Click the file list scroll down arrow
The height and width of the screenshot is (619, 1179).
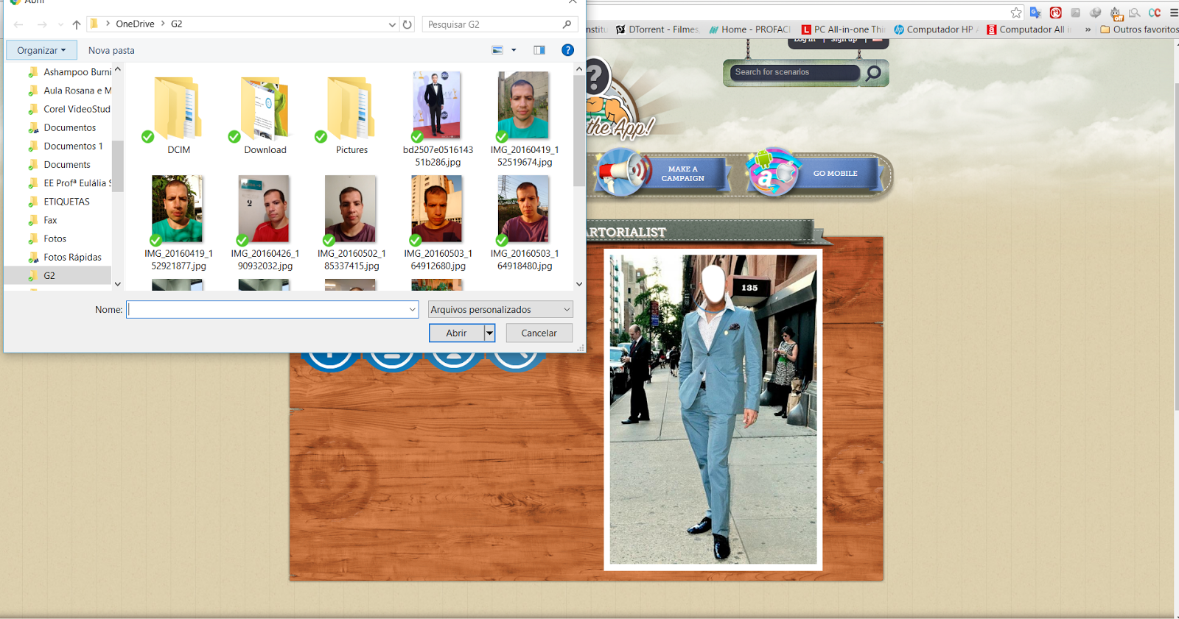coord(579,284)
